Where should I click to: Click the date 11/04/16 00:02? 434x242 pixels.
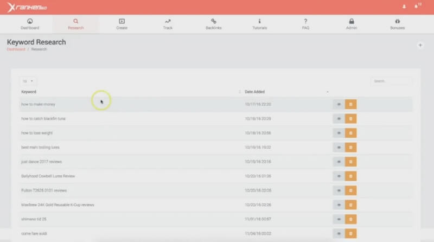point(258,234)
